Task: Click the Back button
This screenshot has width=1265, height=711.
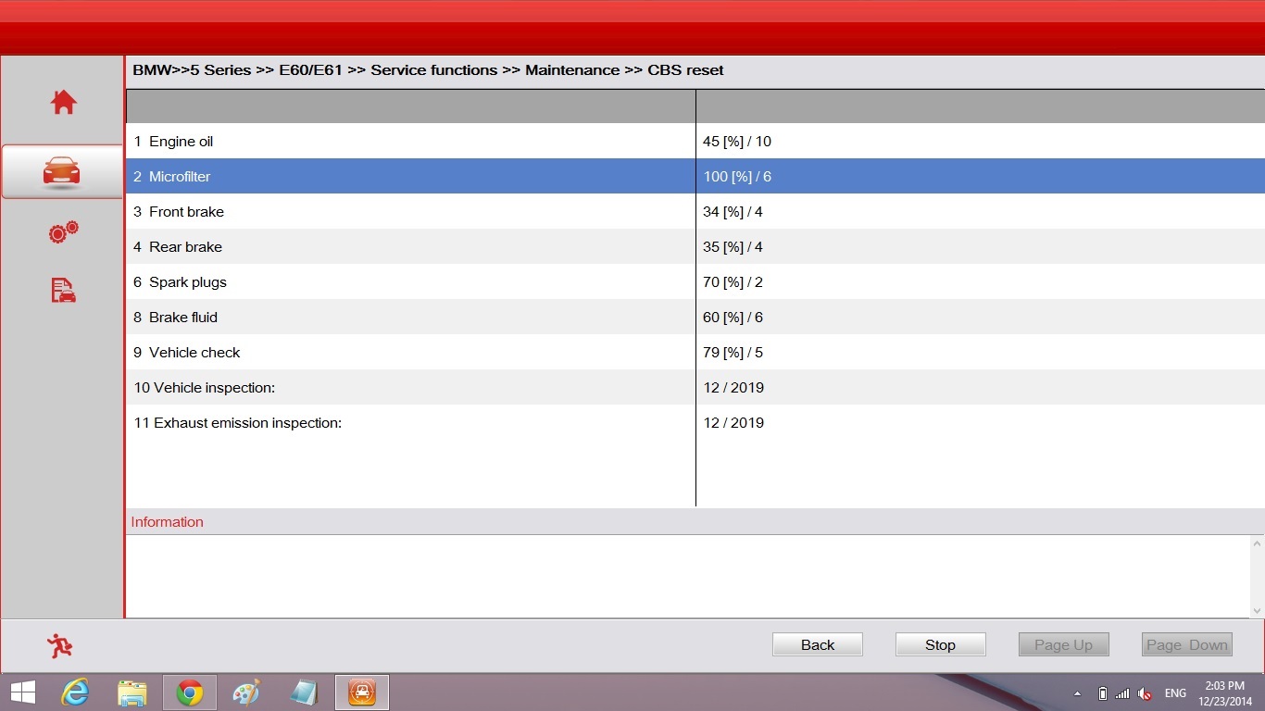Action: [818, 645]
